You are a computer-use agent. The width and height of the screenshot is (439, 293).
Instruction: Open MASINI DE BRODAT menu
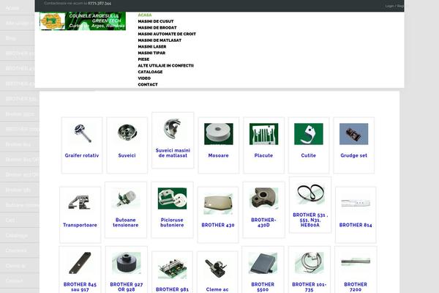tap(157, 28)
